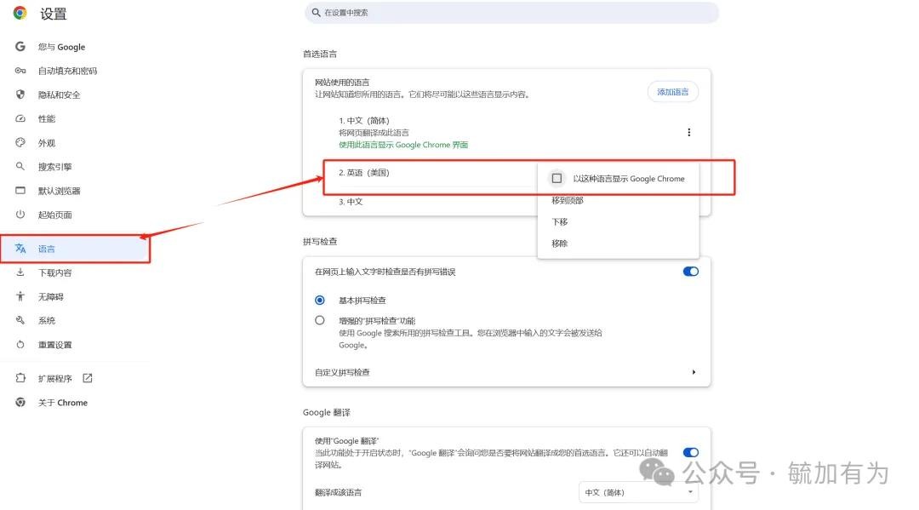Open 关于 Chrome page
919x510 pixels.
62,403
